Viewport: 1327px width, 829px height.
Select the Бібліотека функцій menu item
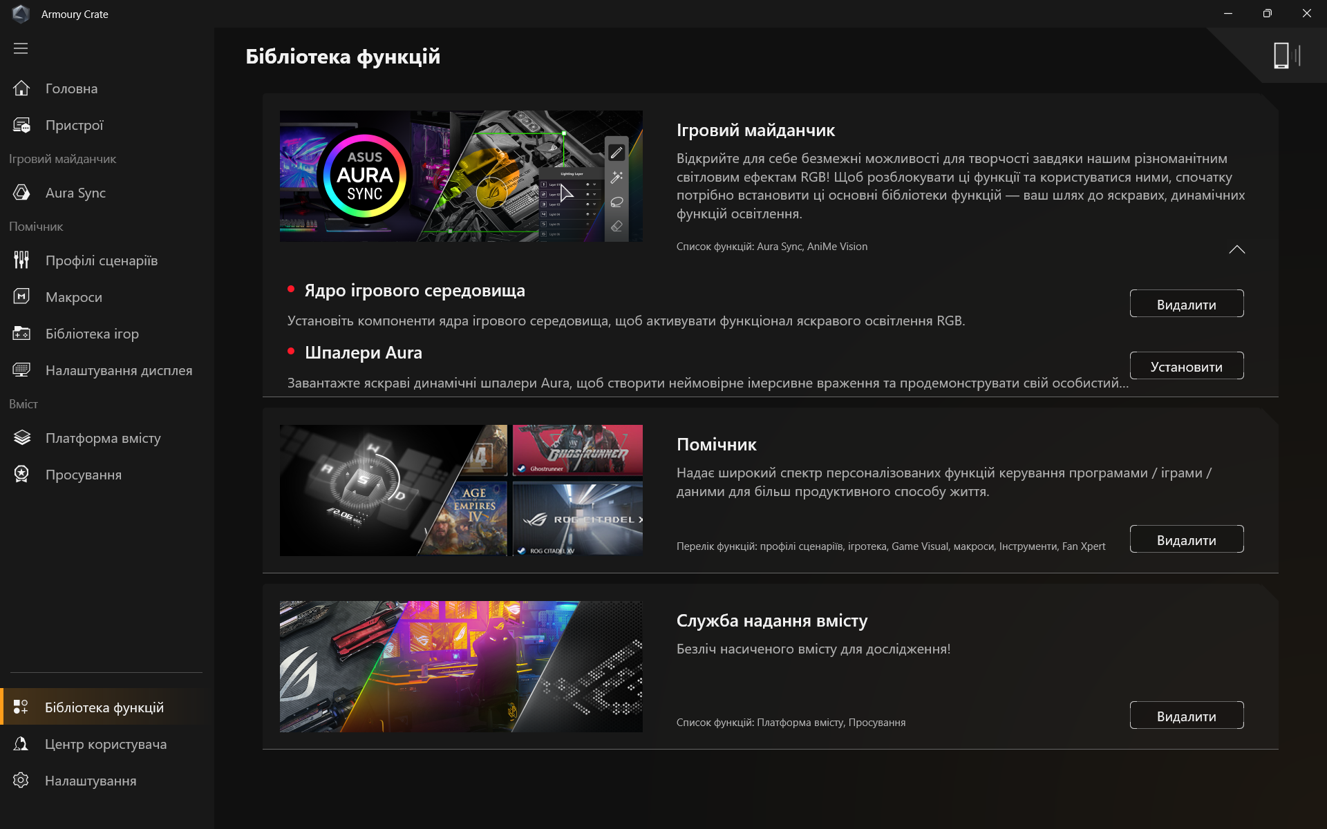(x=104, y=707)
